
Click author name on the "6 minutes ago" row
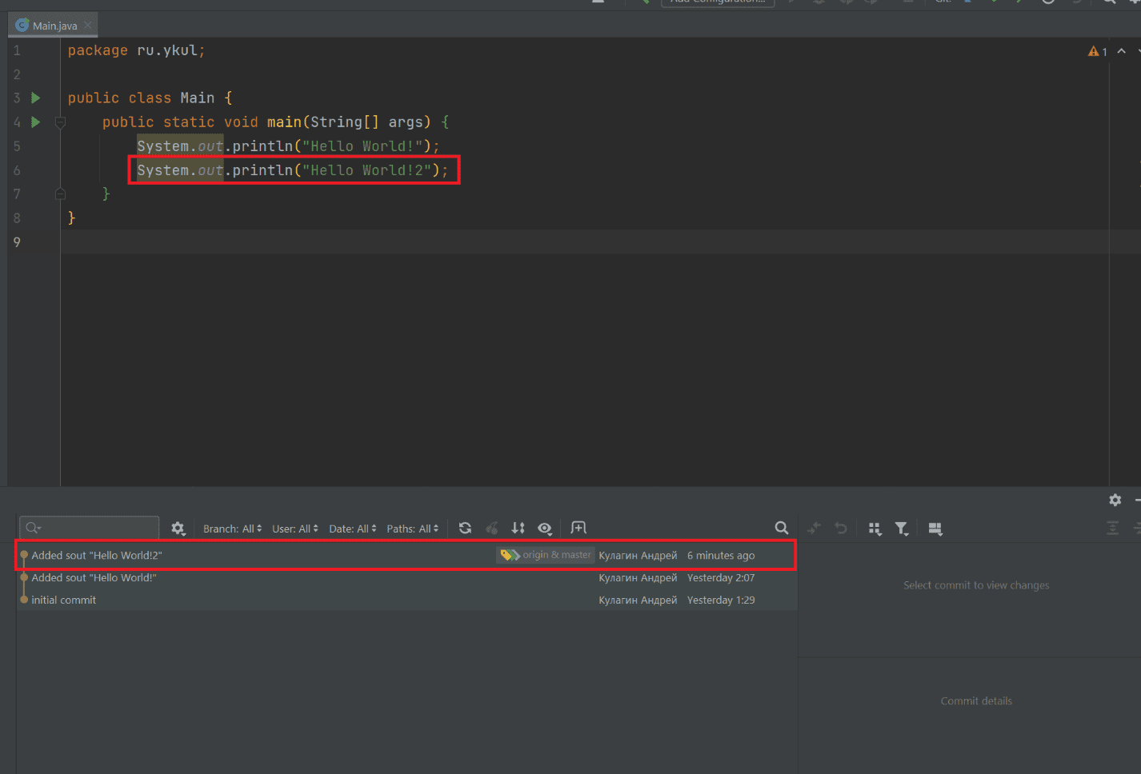638,555
